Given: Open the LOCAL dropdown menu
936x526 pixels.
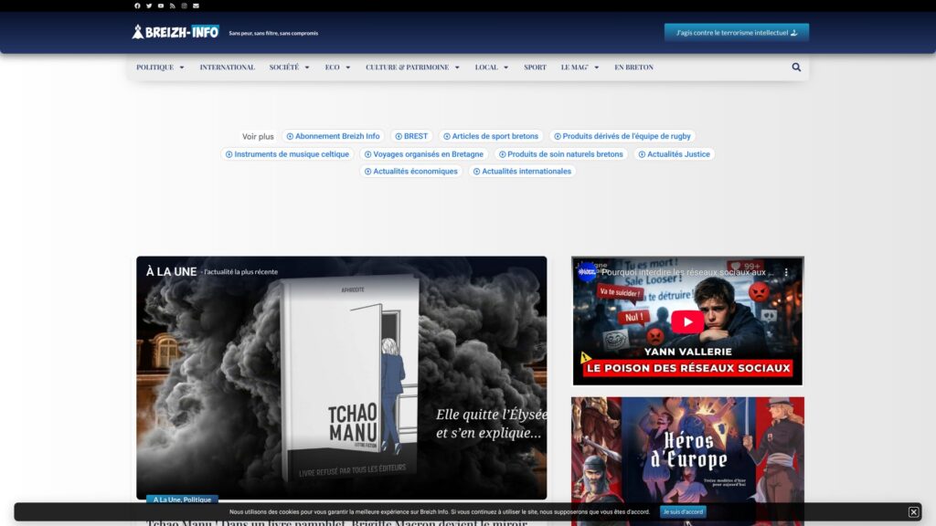Looking at the screenshot, I should coord(490,67).
